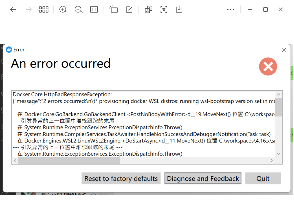Extract text with the OCR icon
Image resolution: width=294 pixels, height=222 pixels.
[164, 9]
